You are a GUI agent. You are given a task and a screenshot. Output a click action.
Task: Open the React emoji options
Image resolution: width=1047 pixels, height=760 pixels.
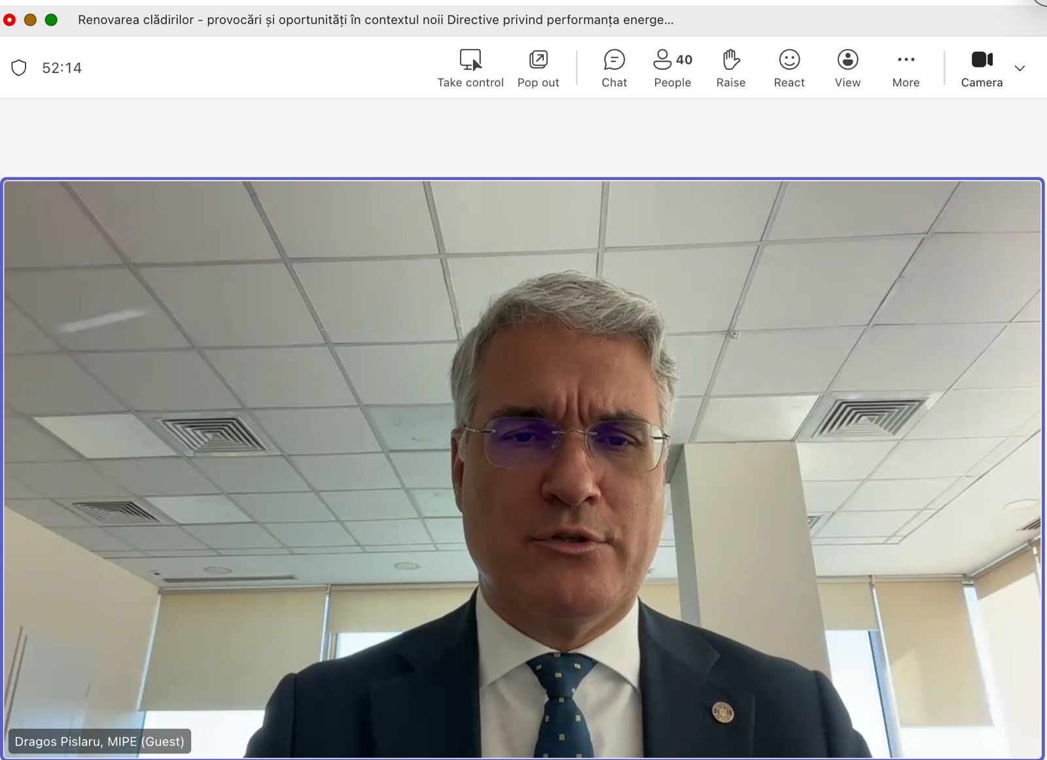tap(789, 68)
